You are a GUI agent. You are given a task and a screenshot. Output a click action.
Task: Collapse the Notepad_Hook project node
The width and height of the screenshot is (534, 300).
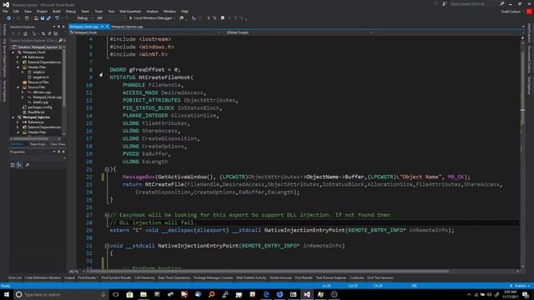13,52
